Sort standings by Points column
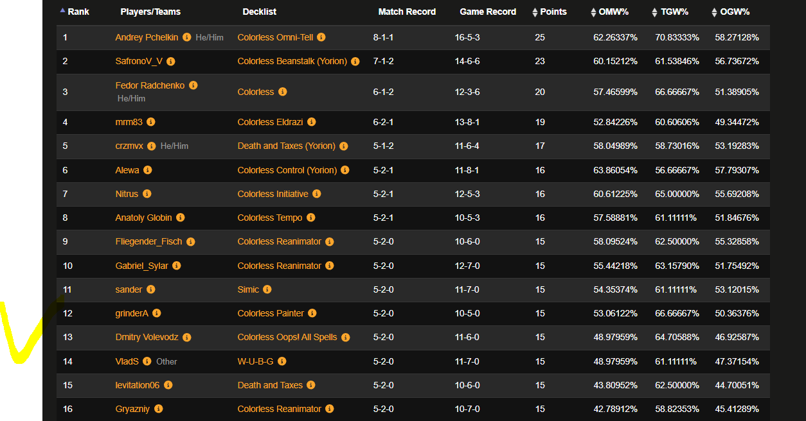Screen dimensions: 806x421 click(x=550, y=12)
